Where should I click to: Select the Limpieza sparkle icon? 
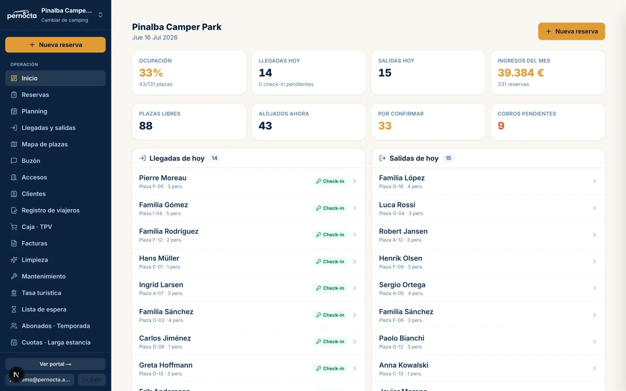(14, 260)
